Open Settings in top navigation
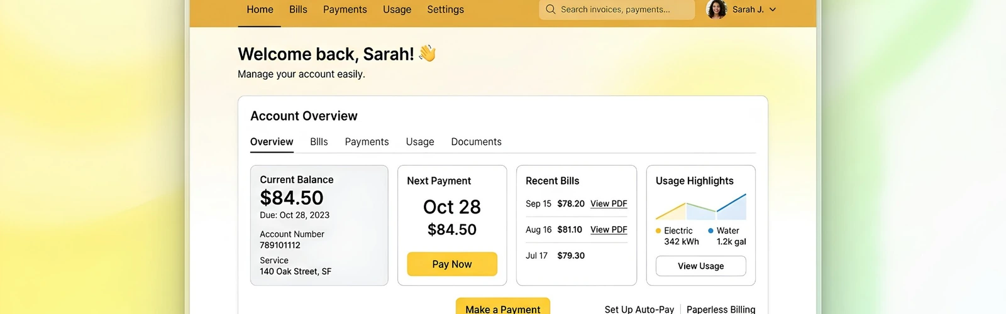The image size is (1006, 314). coord(445,9)
